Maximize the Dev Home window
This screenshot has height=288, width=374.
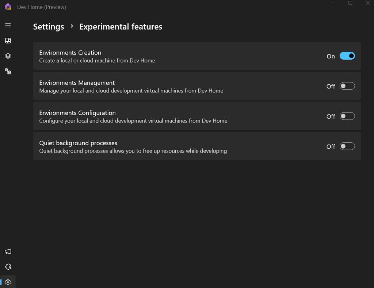(x=350, y=3)
